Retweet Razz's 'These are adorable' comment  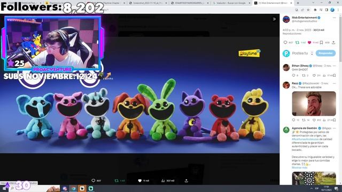click(x=304, y=120)
